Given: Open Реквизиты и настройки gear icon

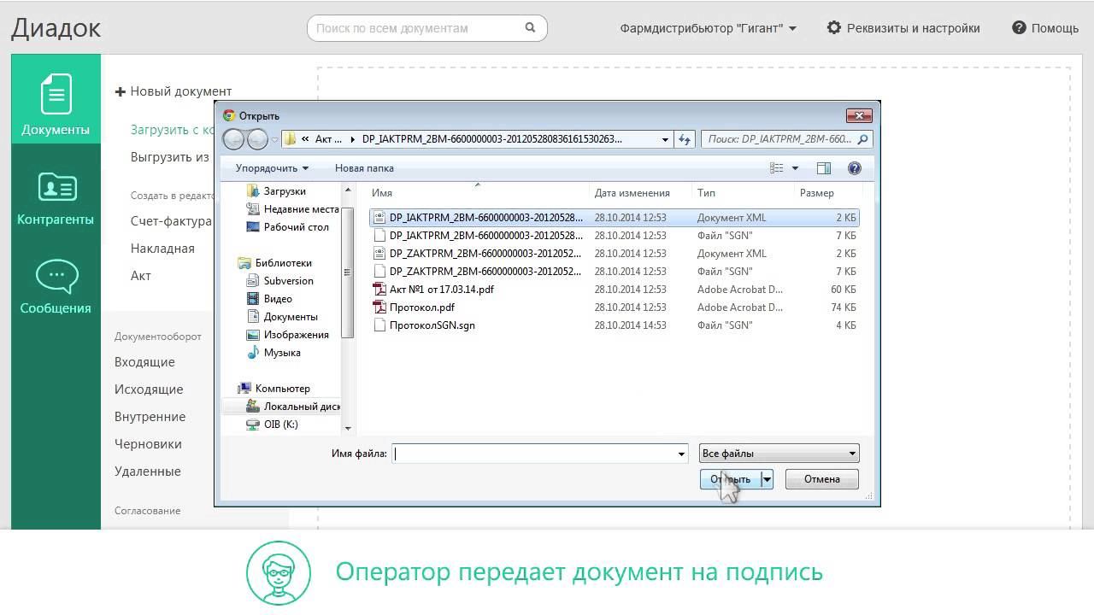Looking at the screenshot, I should pyautogui.click(x=834, y=27).
